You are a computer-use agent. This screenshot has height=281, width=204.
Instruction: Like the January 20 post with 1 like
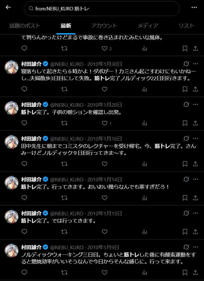(x=107, y=123)
